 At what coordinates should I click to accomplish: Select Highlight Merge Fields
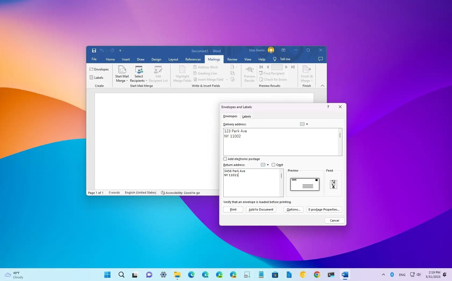(182, 73)
